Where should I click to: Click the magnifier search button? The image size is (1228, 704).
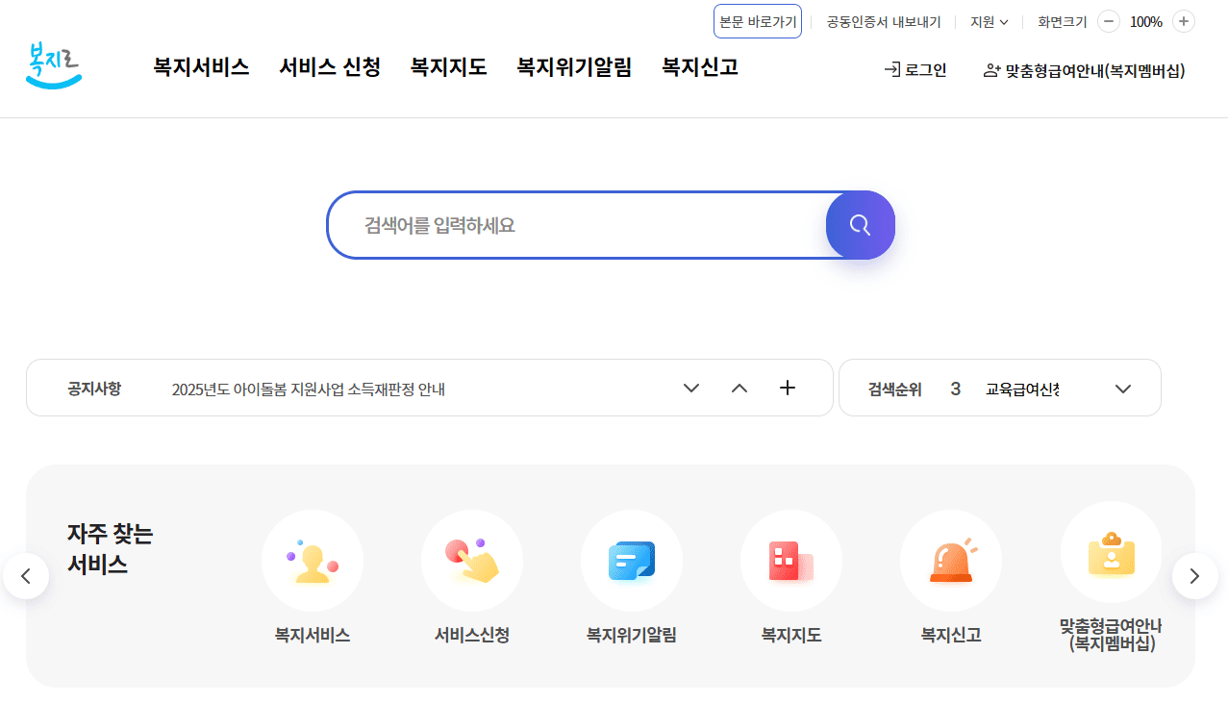861,225
